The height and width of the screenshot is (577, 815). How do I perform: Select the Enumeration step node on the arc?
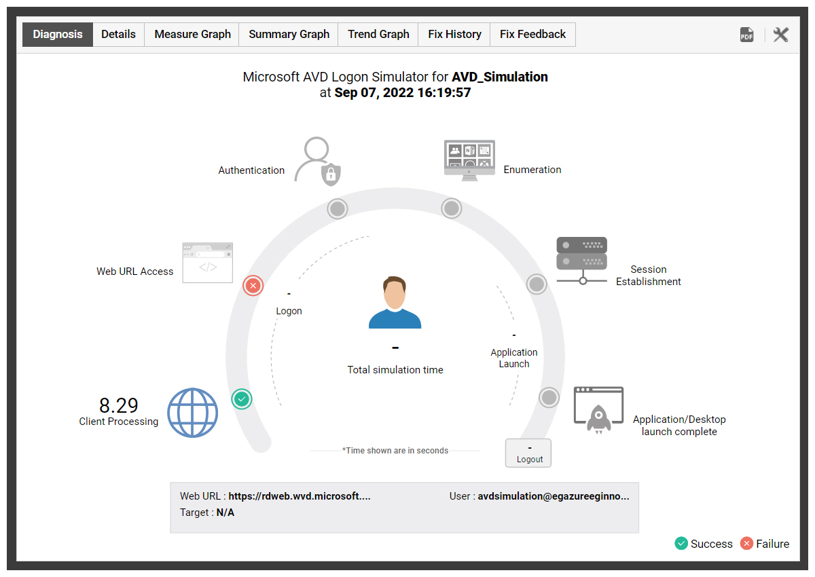point(452,208)
